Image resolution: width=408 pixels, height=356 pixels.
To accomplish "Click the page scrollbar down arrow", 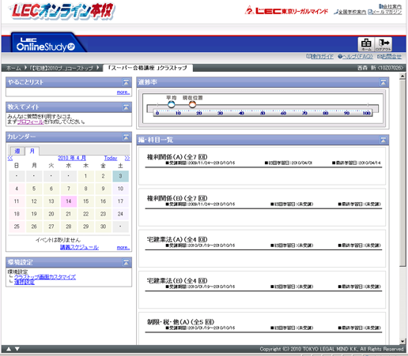I will 402,342.
